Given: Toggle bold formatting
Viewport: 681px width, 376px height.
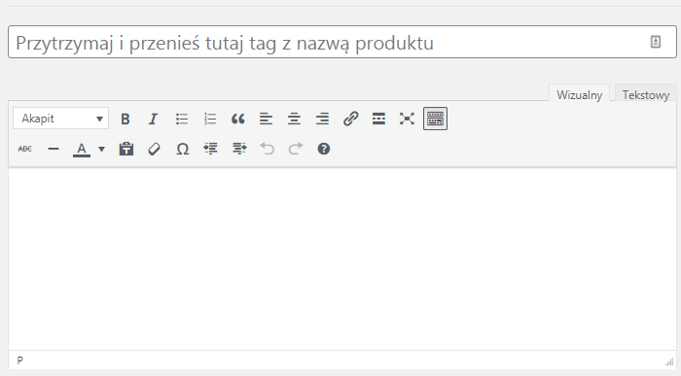Looking at the screenshot, I should [125, 119].
